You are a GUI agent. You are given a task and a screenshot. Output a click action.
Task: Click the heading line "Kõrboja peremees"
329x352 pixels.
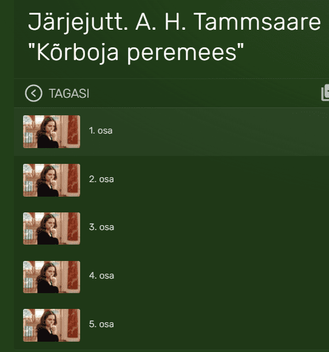pyautogui.click(x=136, y=52)
